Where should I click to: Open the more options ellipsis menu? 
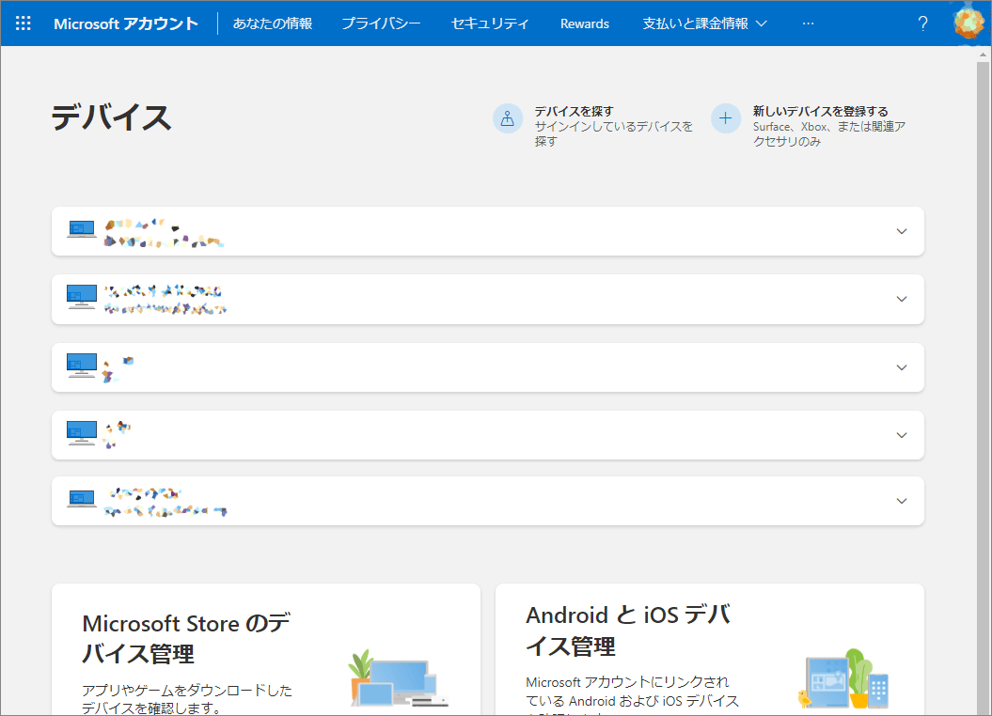point(808,23)
